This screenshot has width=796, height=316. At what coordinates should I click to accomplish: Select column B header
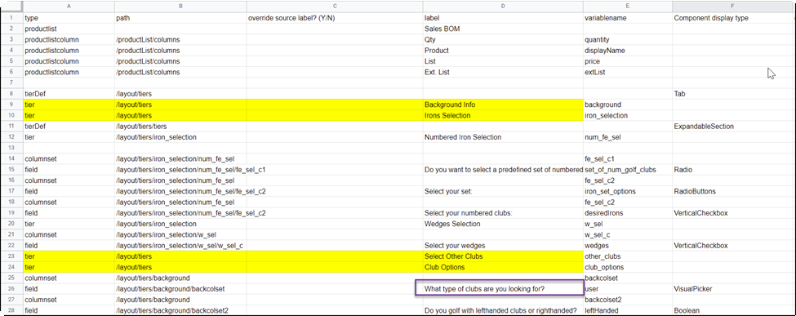pyautogui.click(x=180, y=7)
